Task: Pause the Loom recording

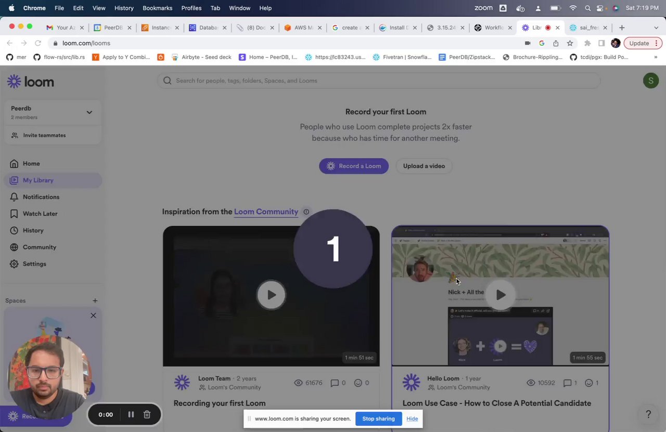Action: click(131, 414)
